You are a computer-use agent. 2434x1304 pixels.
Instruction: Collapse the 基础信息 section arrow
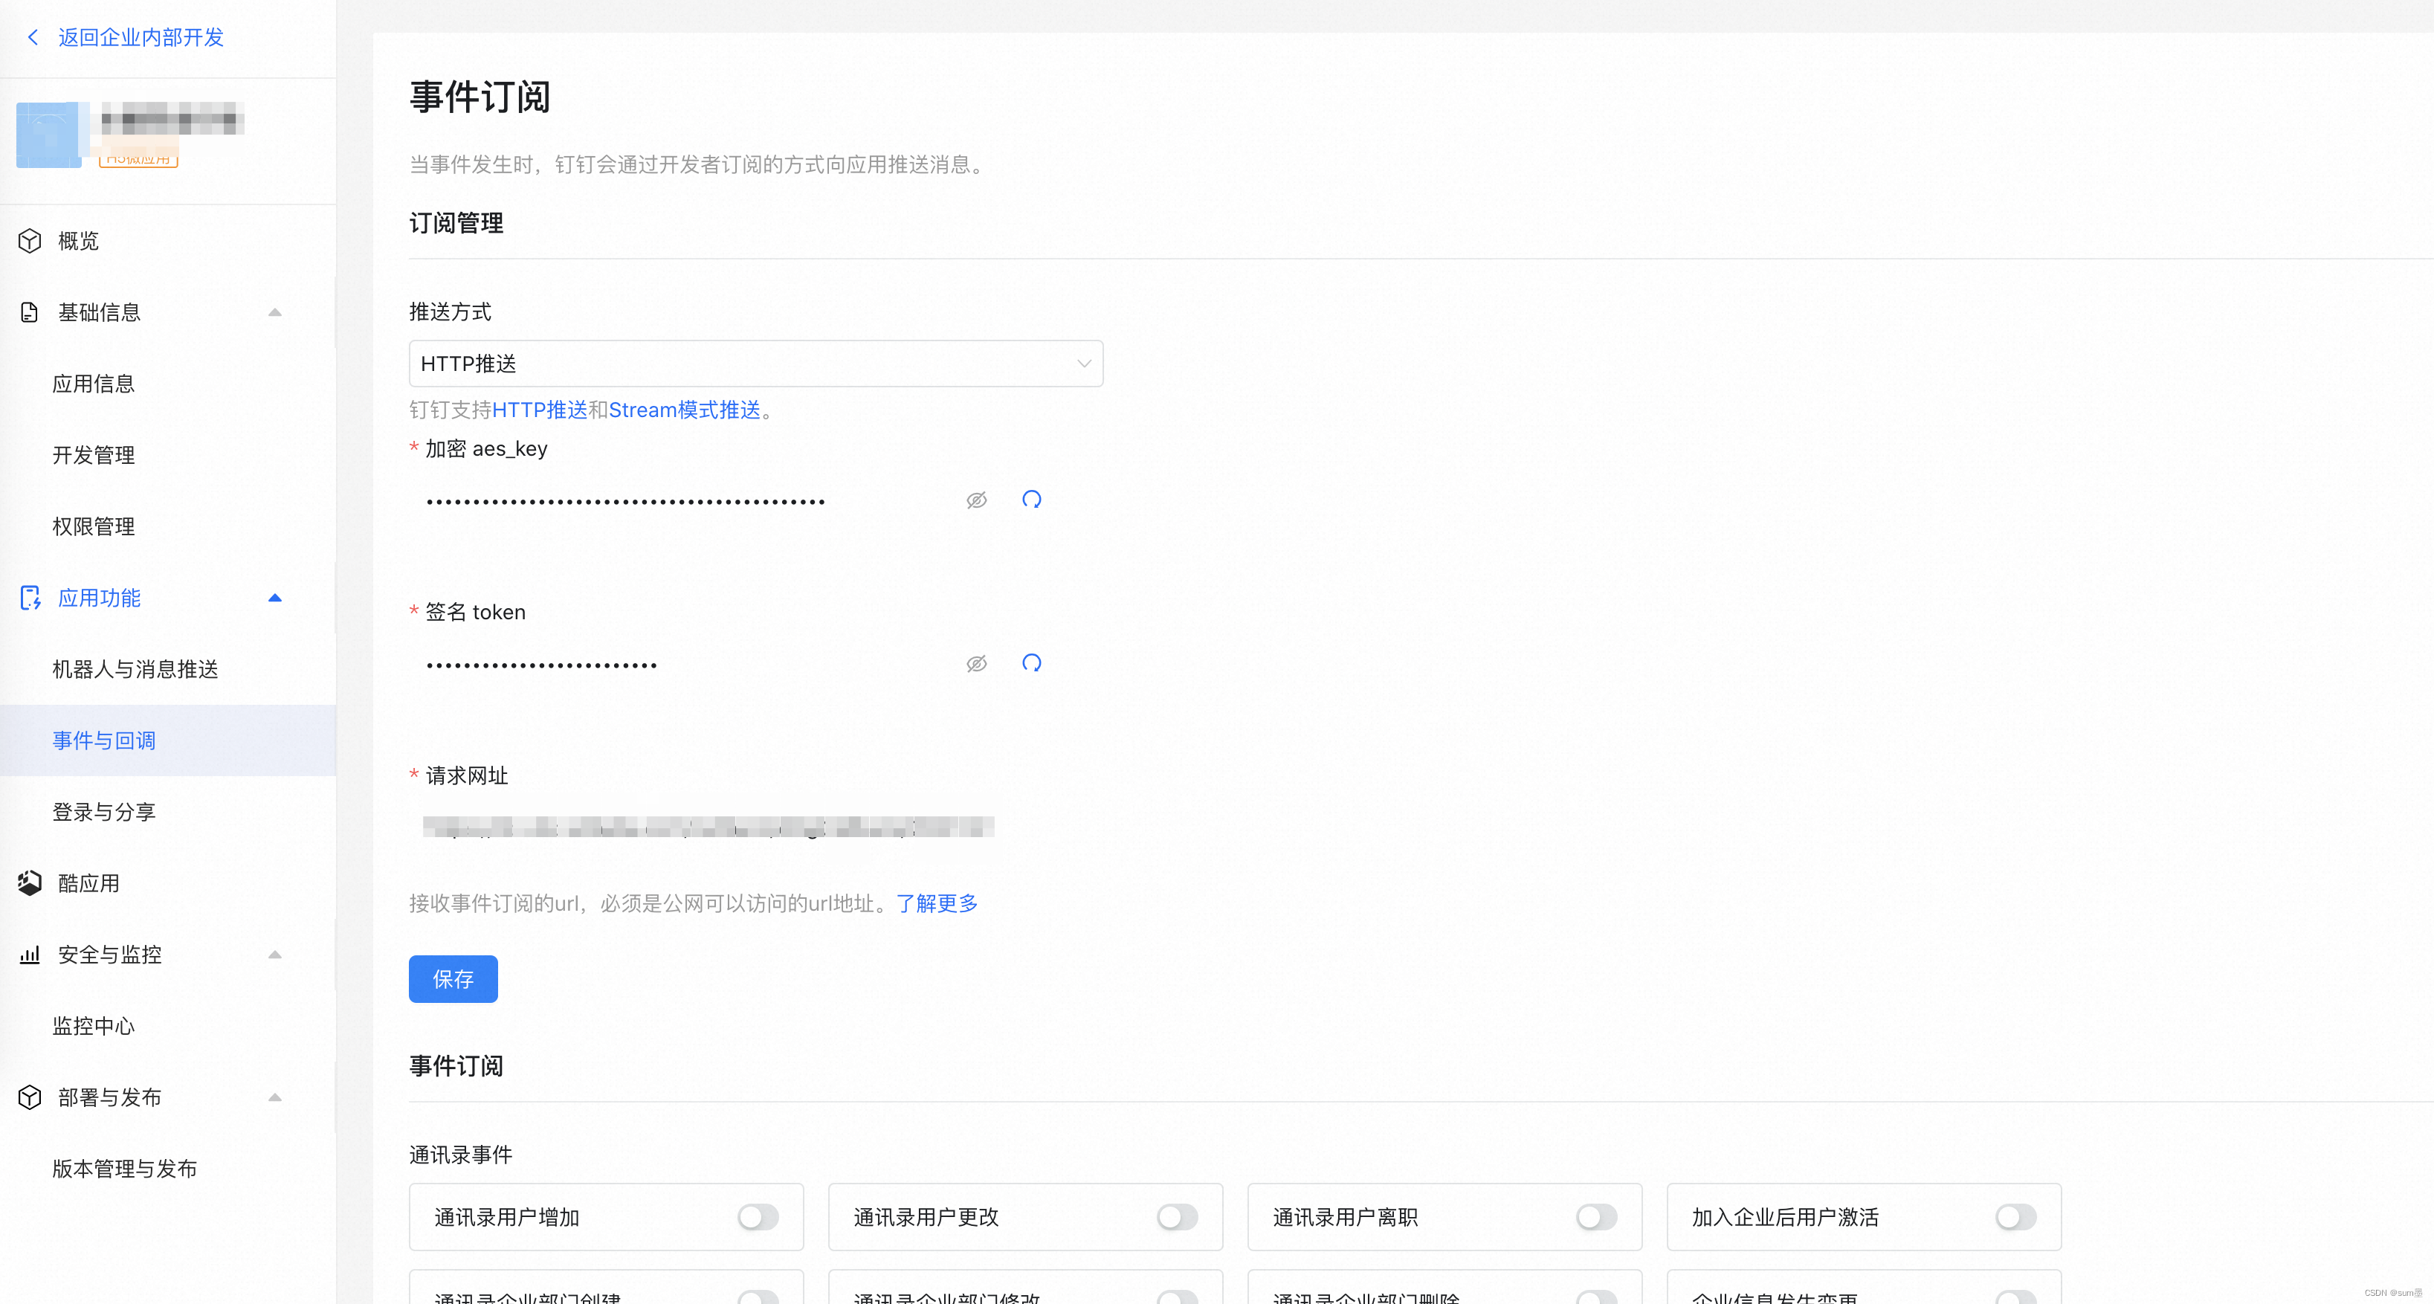click(x=275, y=312)
